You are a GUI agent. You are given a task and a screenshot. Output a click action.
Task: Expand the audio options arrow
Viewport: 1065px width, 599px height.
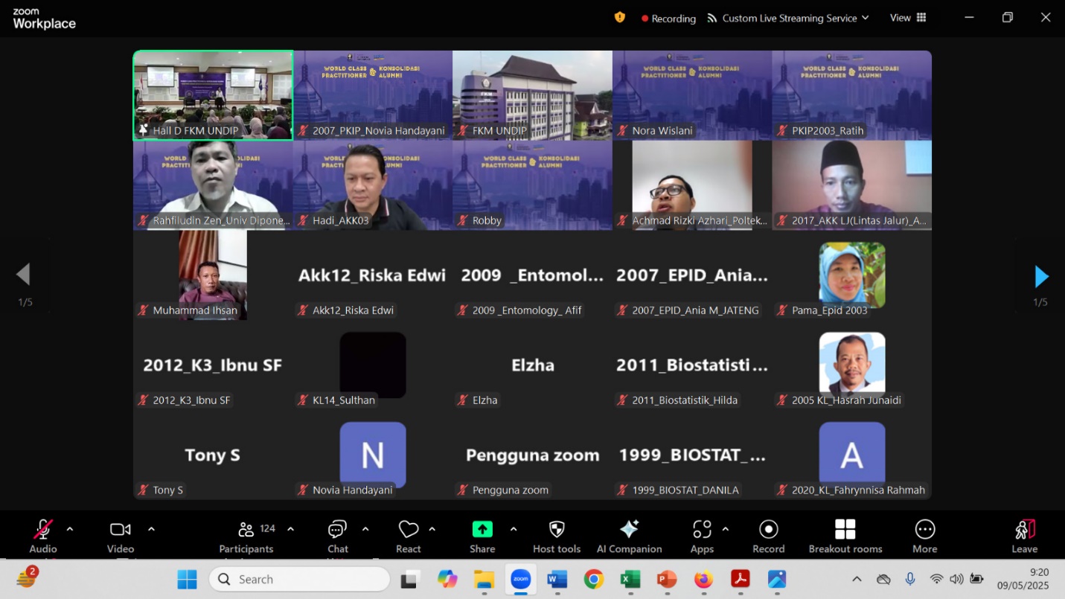(70, 529)
